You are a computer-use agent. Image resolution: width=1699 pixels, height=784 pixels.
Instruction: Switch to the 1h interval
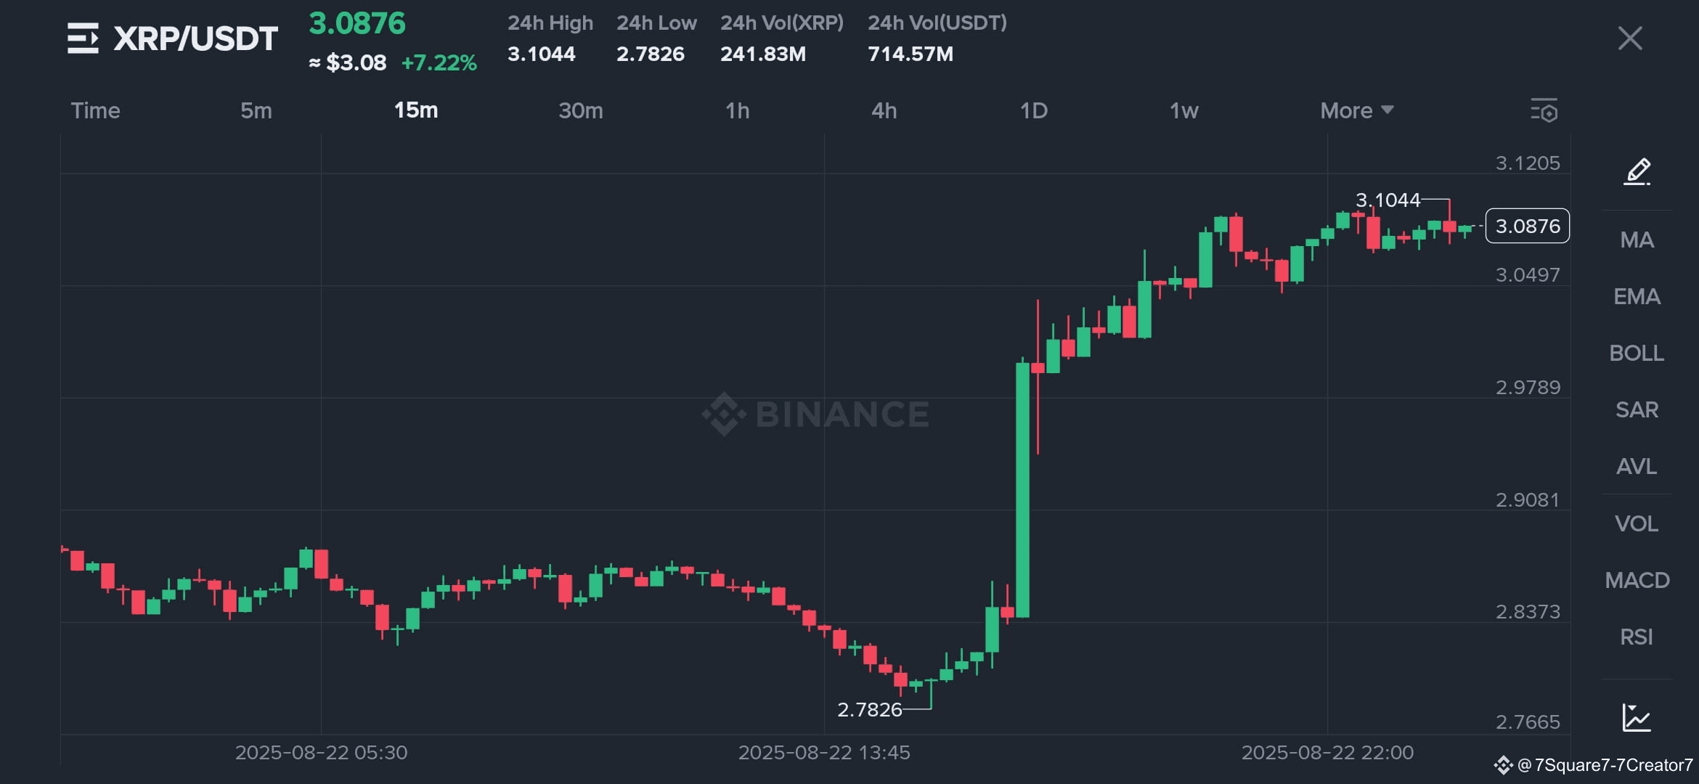737,110
